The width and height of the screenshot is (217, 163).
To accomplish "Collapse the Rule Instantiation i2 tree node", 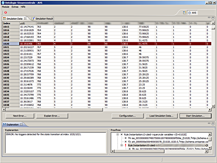I will tap(118, 134).
